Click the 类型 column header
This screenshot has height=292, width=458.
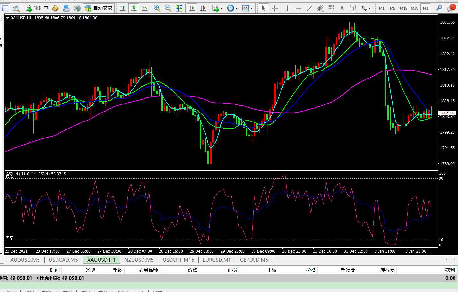point(90,270)
